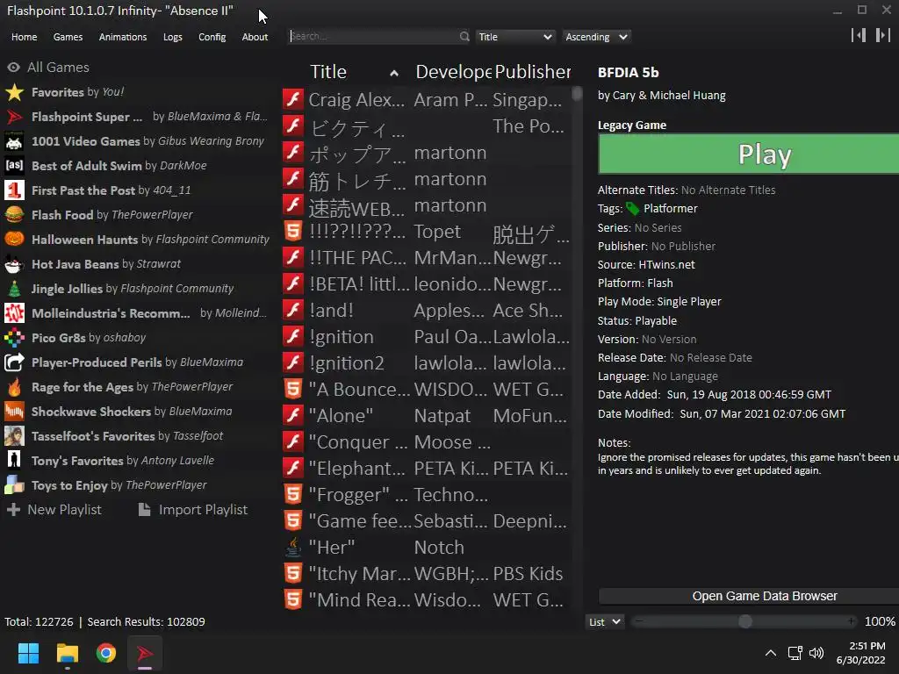Toggle the left sidebar visibility button
Image resolution: width=899 pixels, height=674 pixels.
pos(859,35)
